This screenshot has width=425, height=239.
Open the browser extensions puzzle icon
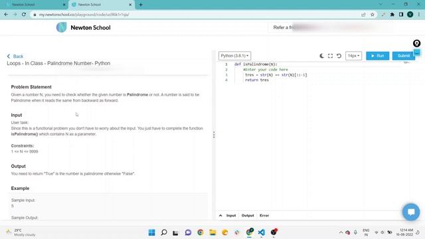(392, 15)
